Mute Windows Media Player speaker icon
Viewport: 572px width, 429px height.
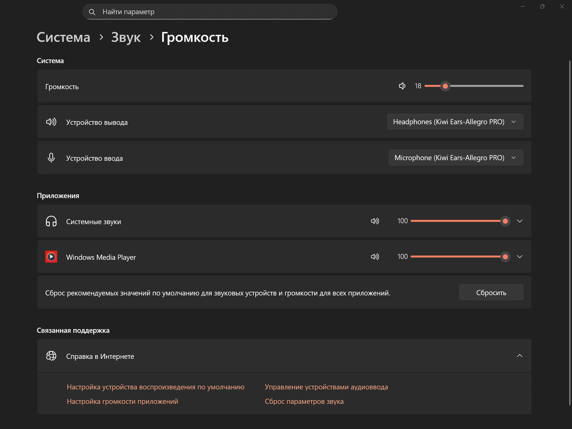375,257
